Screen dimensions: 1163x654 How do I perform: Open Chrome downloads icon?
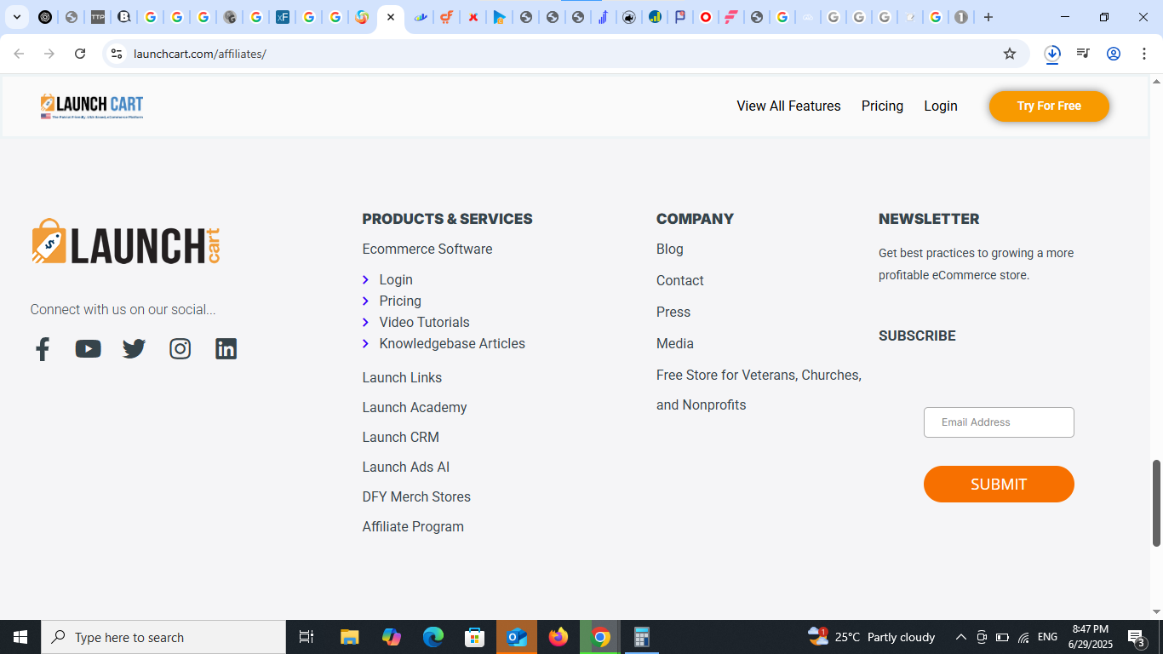click(1052, 54)
